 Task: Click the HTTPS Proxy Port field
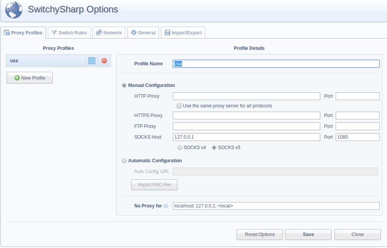pyautogui.click(x=358, y=116)
